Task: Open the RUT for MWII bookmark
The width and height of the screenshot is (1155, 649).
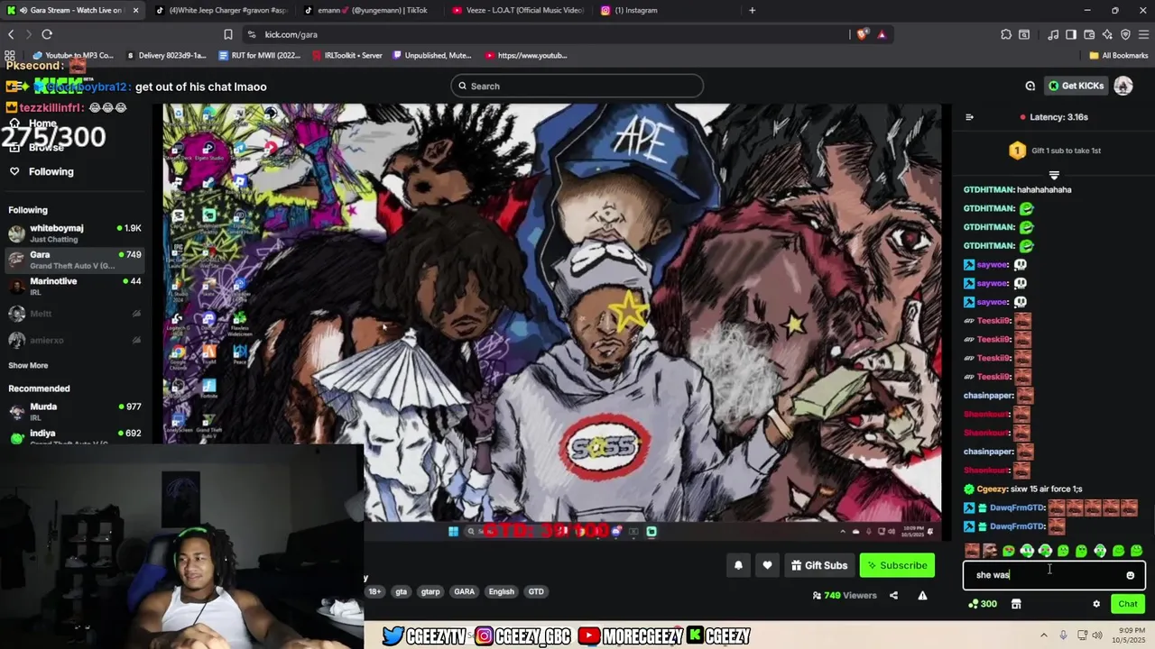Action: [x=260, y=55]
